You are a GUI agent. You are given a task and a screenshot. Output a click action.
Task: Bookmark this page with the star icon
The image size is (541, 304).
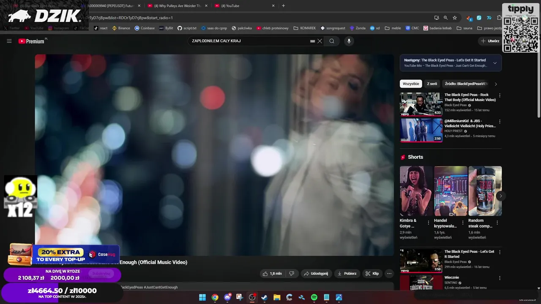click(455, 18)
